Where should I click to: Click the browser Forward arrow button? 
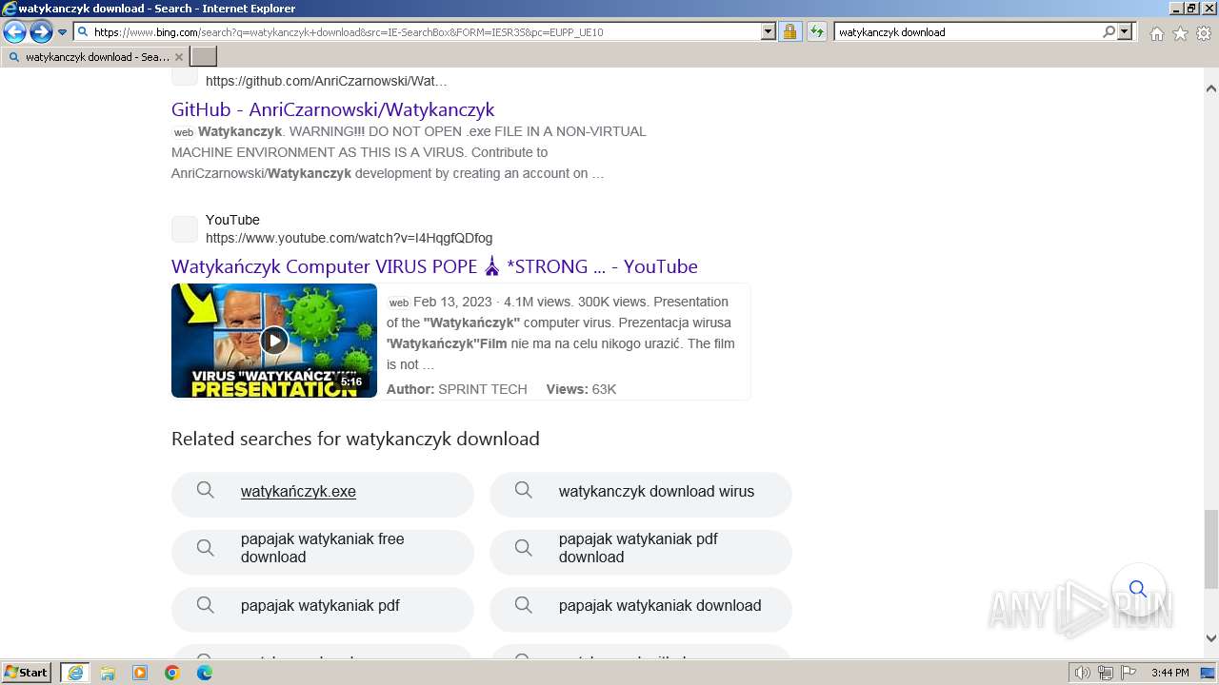[41, 31]
